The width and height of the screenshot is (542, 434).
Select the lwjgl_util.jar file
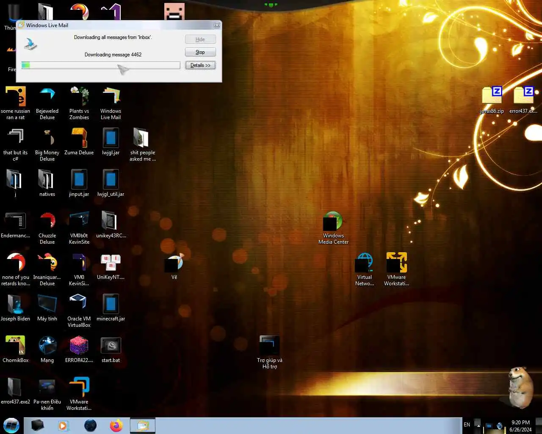tap(111, 183)
